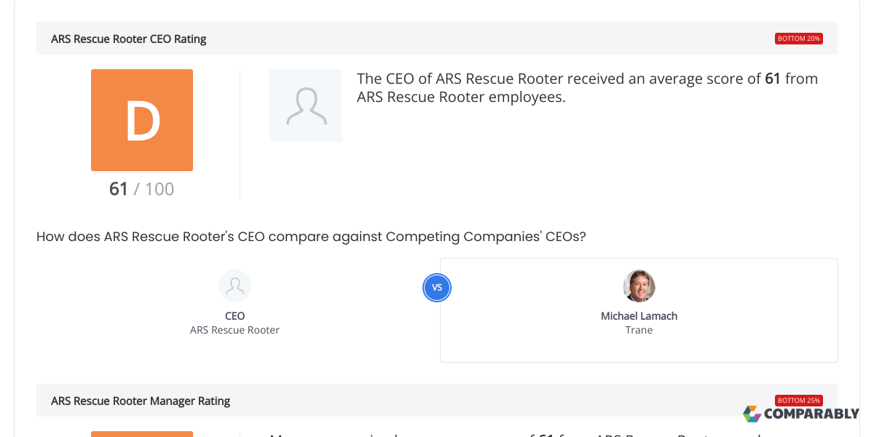Select the ARS Rescue Rooter CEO Rating header
874x437 pixels.
click(x=129, y=39)
